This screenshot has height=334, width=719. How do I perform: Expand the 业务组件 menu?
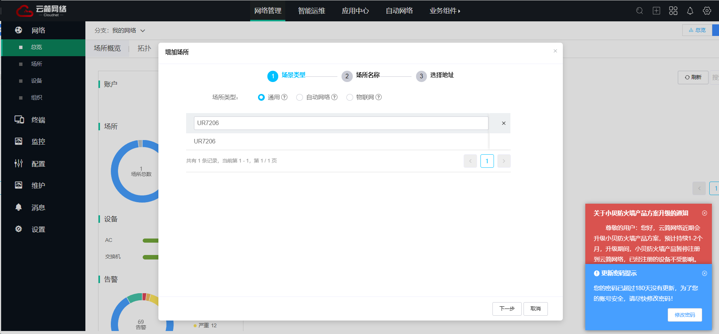click(445, 11)
